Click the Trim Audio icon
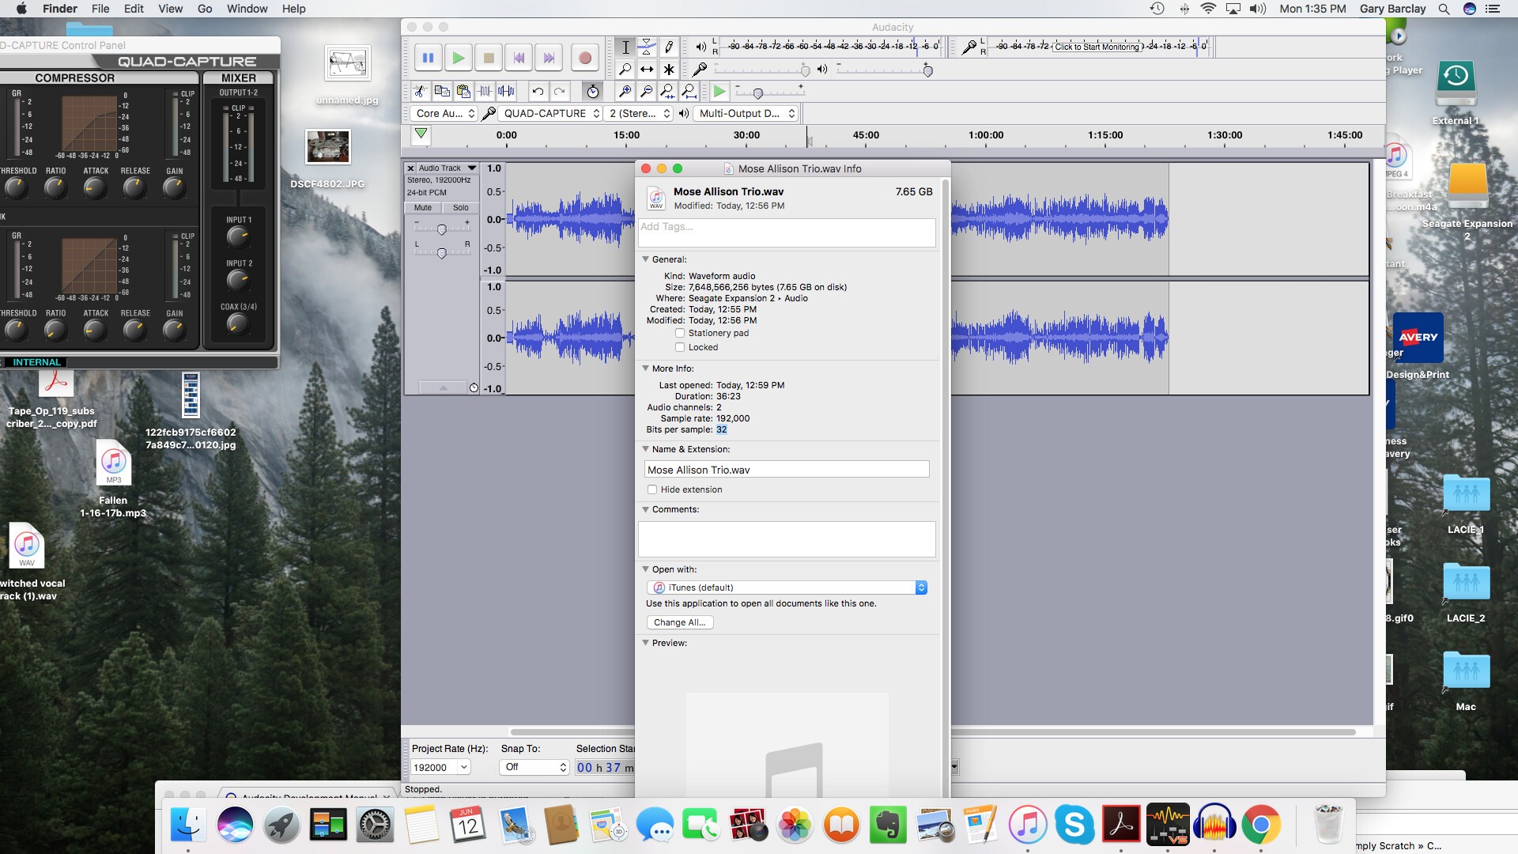The image size is (1518, 854). pyautogui.click(x=485, y=92)
